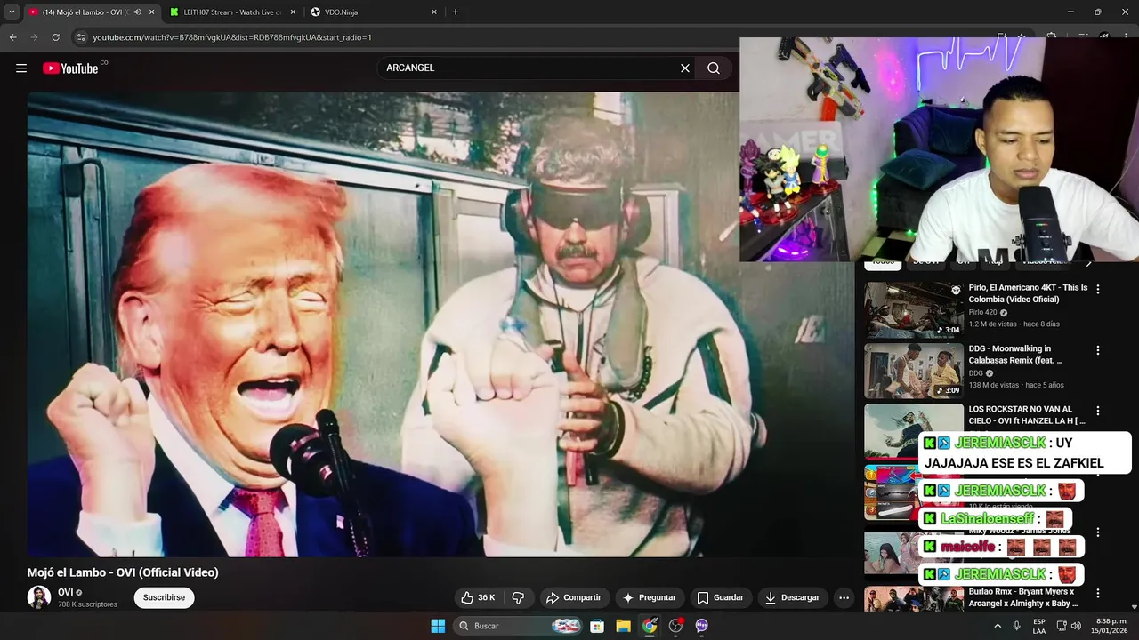1139x640 pixels.
Task: Close the LEITH07 Stream tab
Action: point(293,12)
